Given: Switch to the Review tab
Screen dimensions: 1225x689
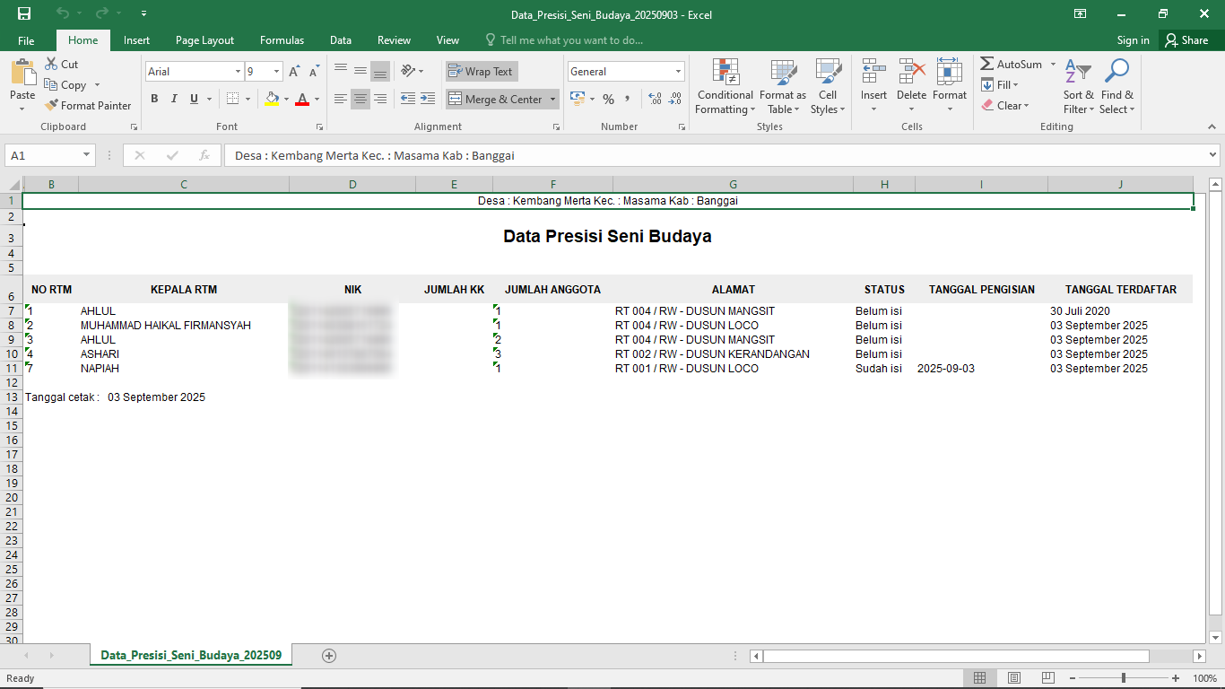Looking at the screenshot, I should pyautogui.click(x=394, y=40).
